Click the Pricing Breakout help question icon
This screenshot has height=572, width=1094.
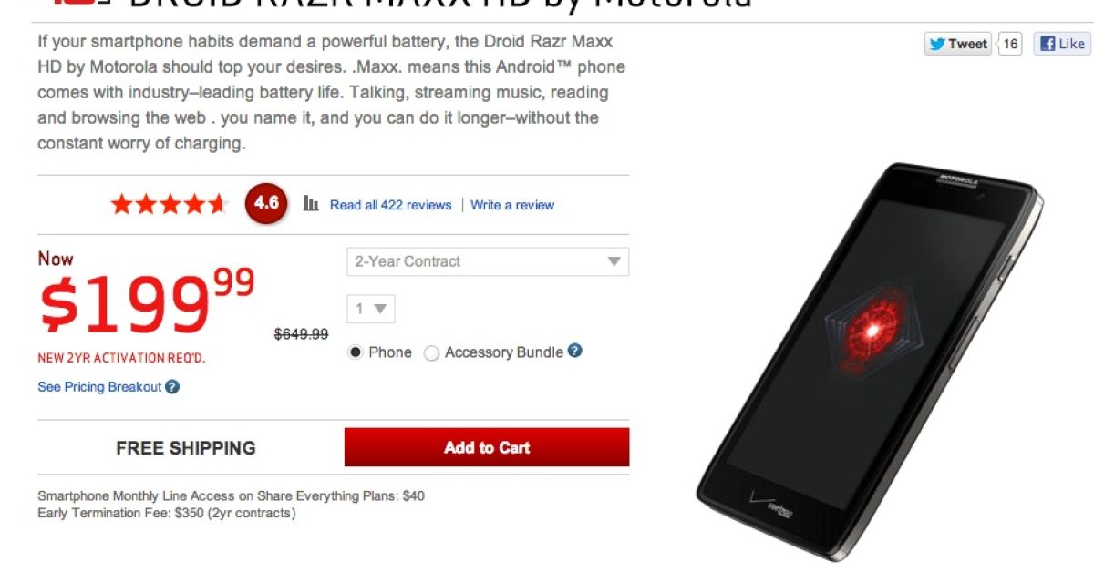point(172,386)
